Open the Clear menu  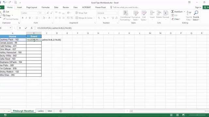pyautogui.click(x=176, y=19)
